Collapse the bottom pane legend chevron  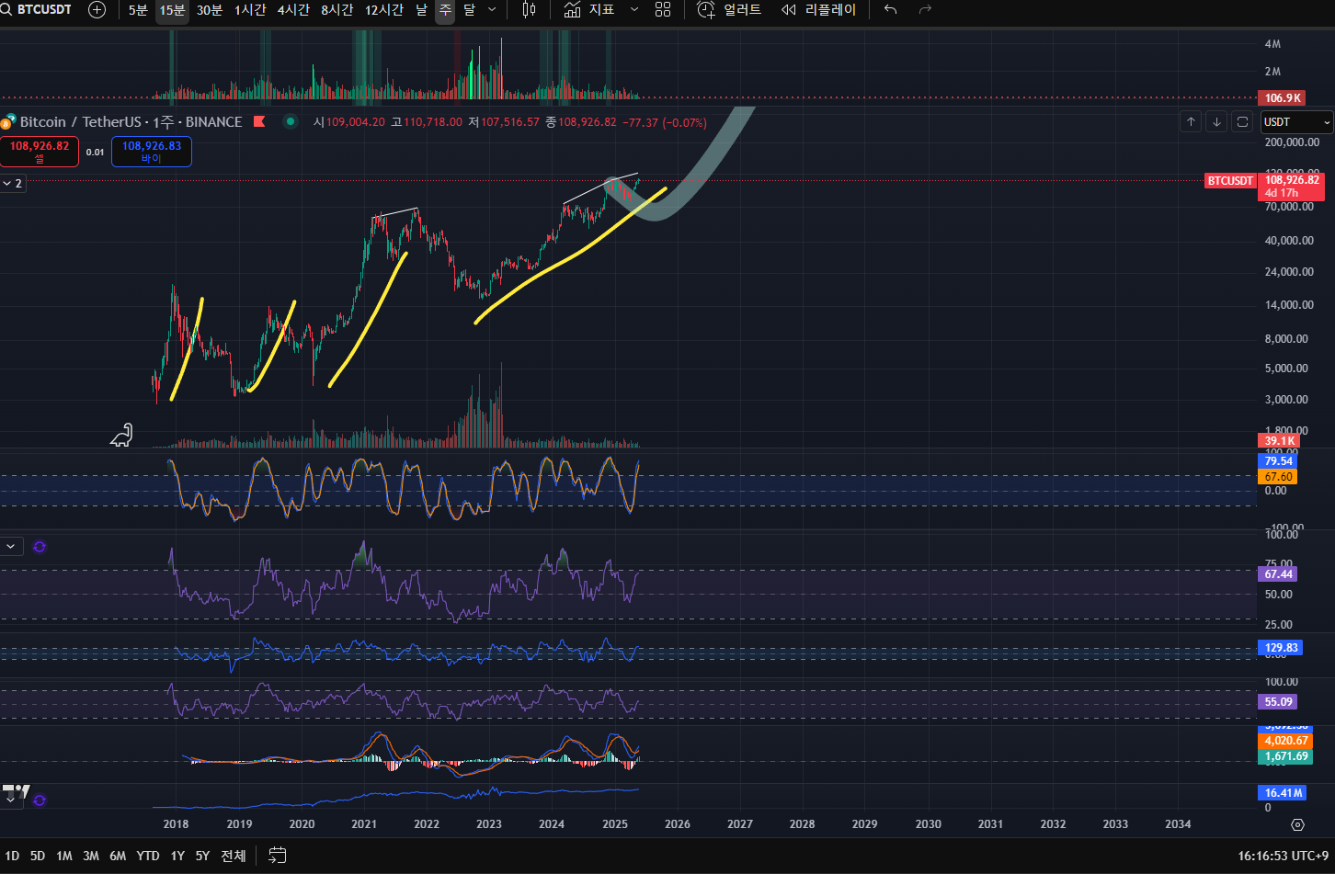(11, 800)
